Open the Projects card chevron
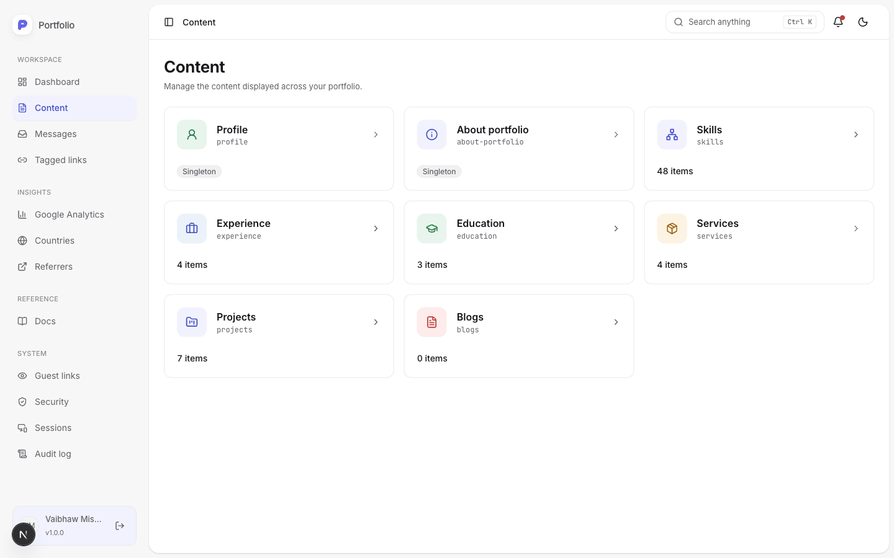 [376, 322]
